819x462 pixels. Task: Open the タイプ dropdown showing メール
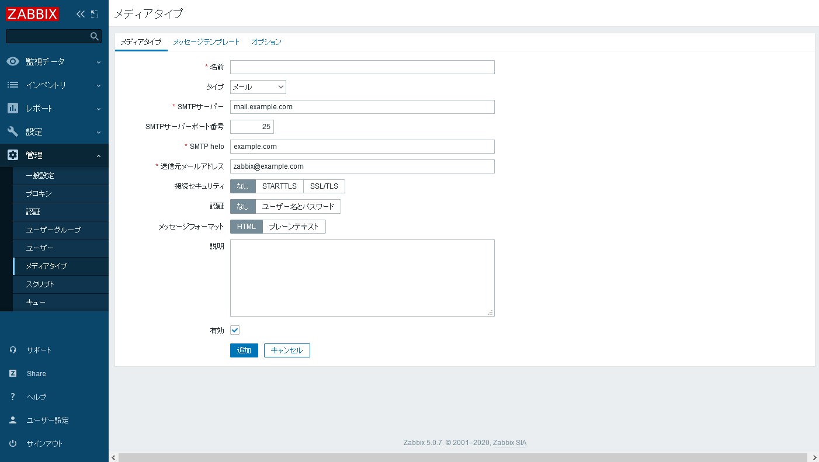pos(258,87)
